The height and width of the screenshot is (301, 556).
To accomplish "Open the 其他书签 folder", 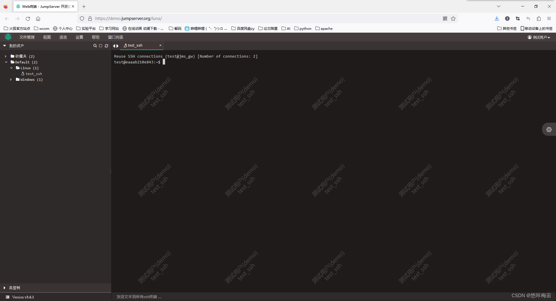I will 507,28.
